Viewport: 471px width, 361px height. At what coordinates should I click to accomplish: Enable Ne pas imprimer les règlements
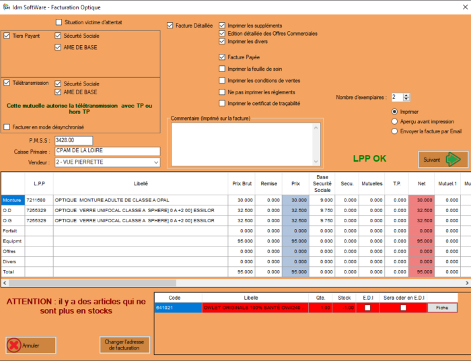[x=222, y=92]
